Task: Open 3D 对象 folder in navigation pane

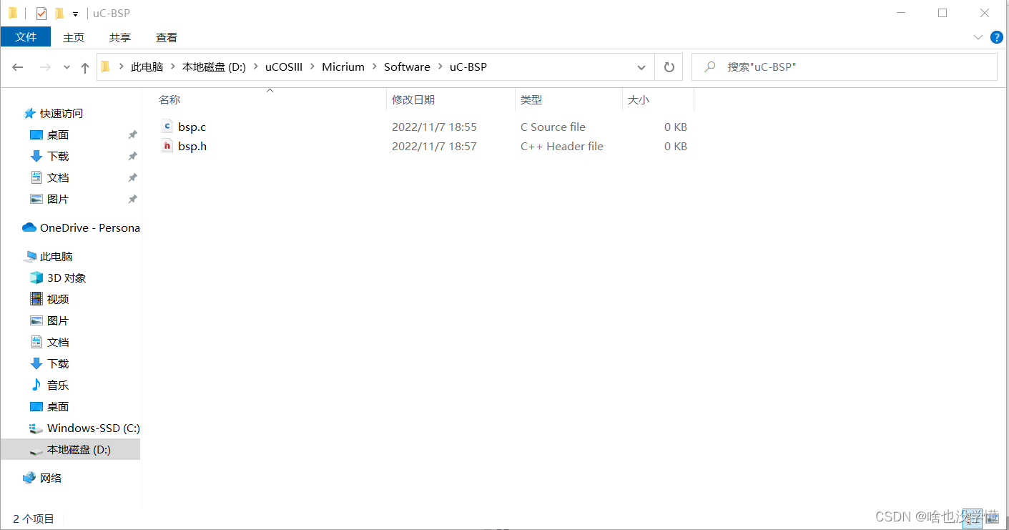Action: [x=67, y=278]
